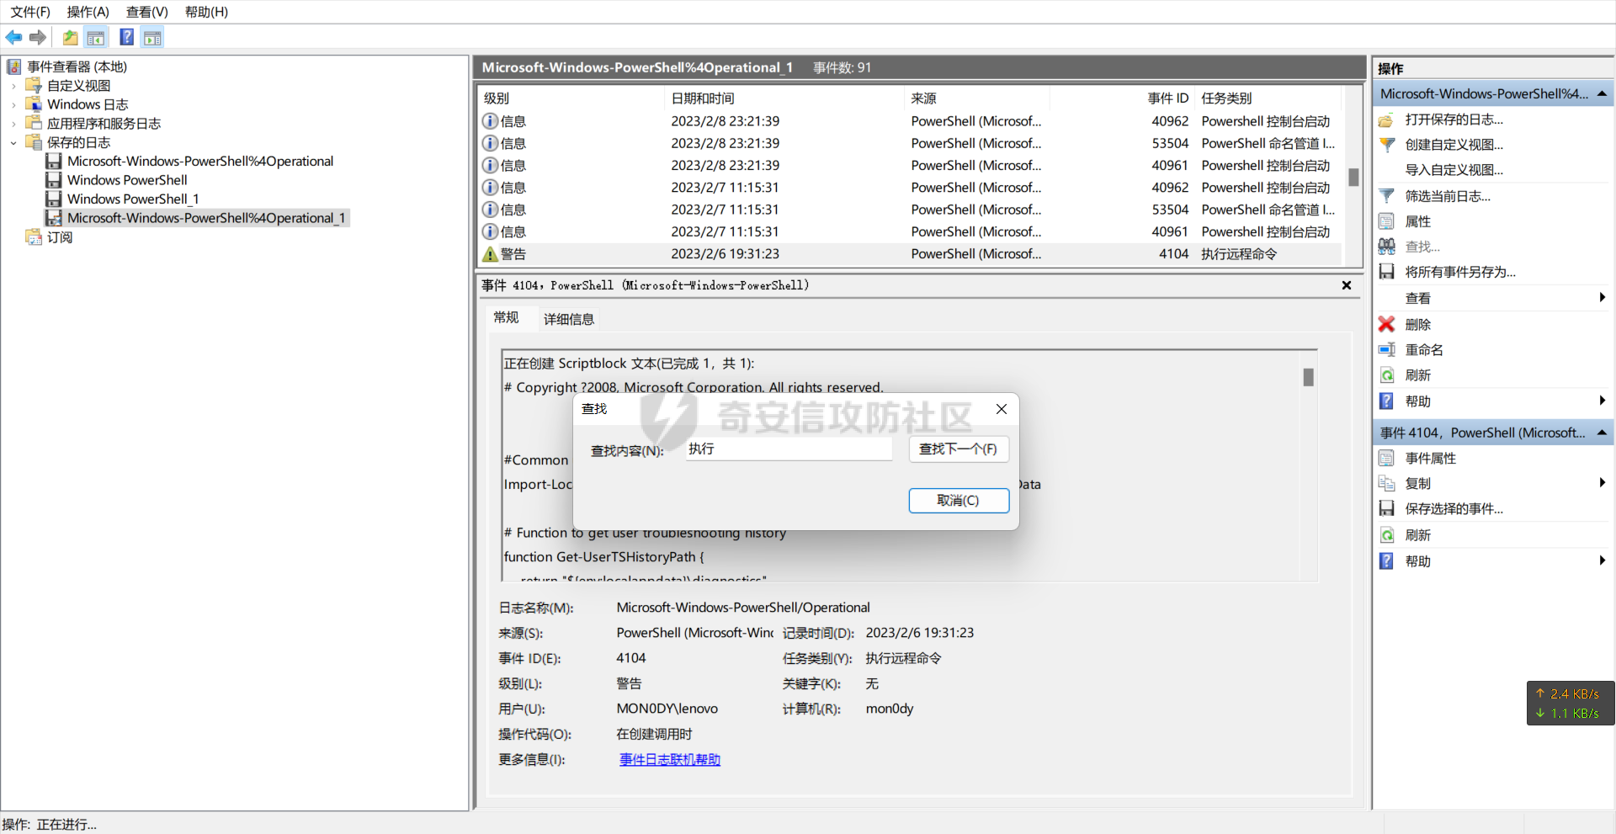
Task: Click the copy icon in actions pane
Action: 1386,483
